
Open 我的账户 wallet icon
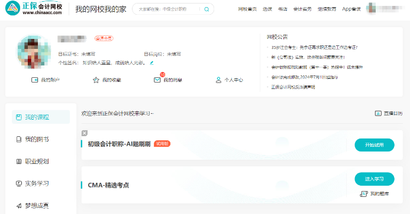pyautogui.click(x=34, y=80)
